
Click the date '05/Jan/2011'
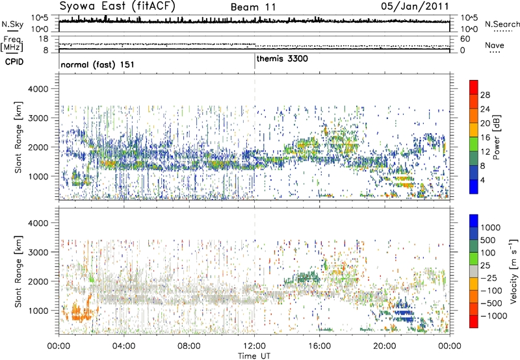click(415, 6)
